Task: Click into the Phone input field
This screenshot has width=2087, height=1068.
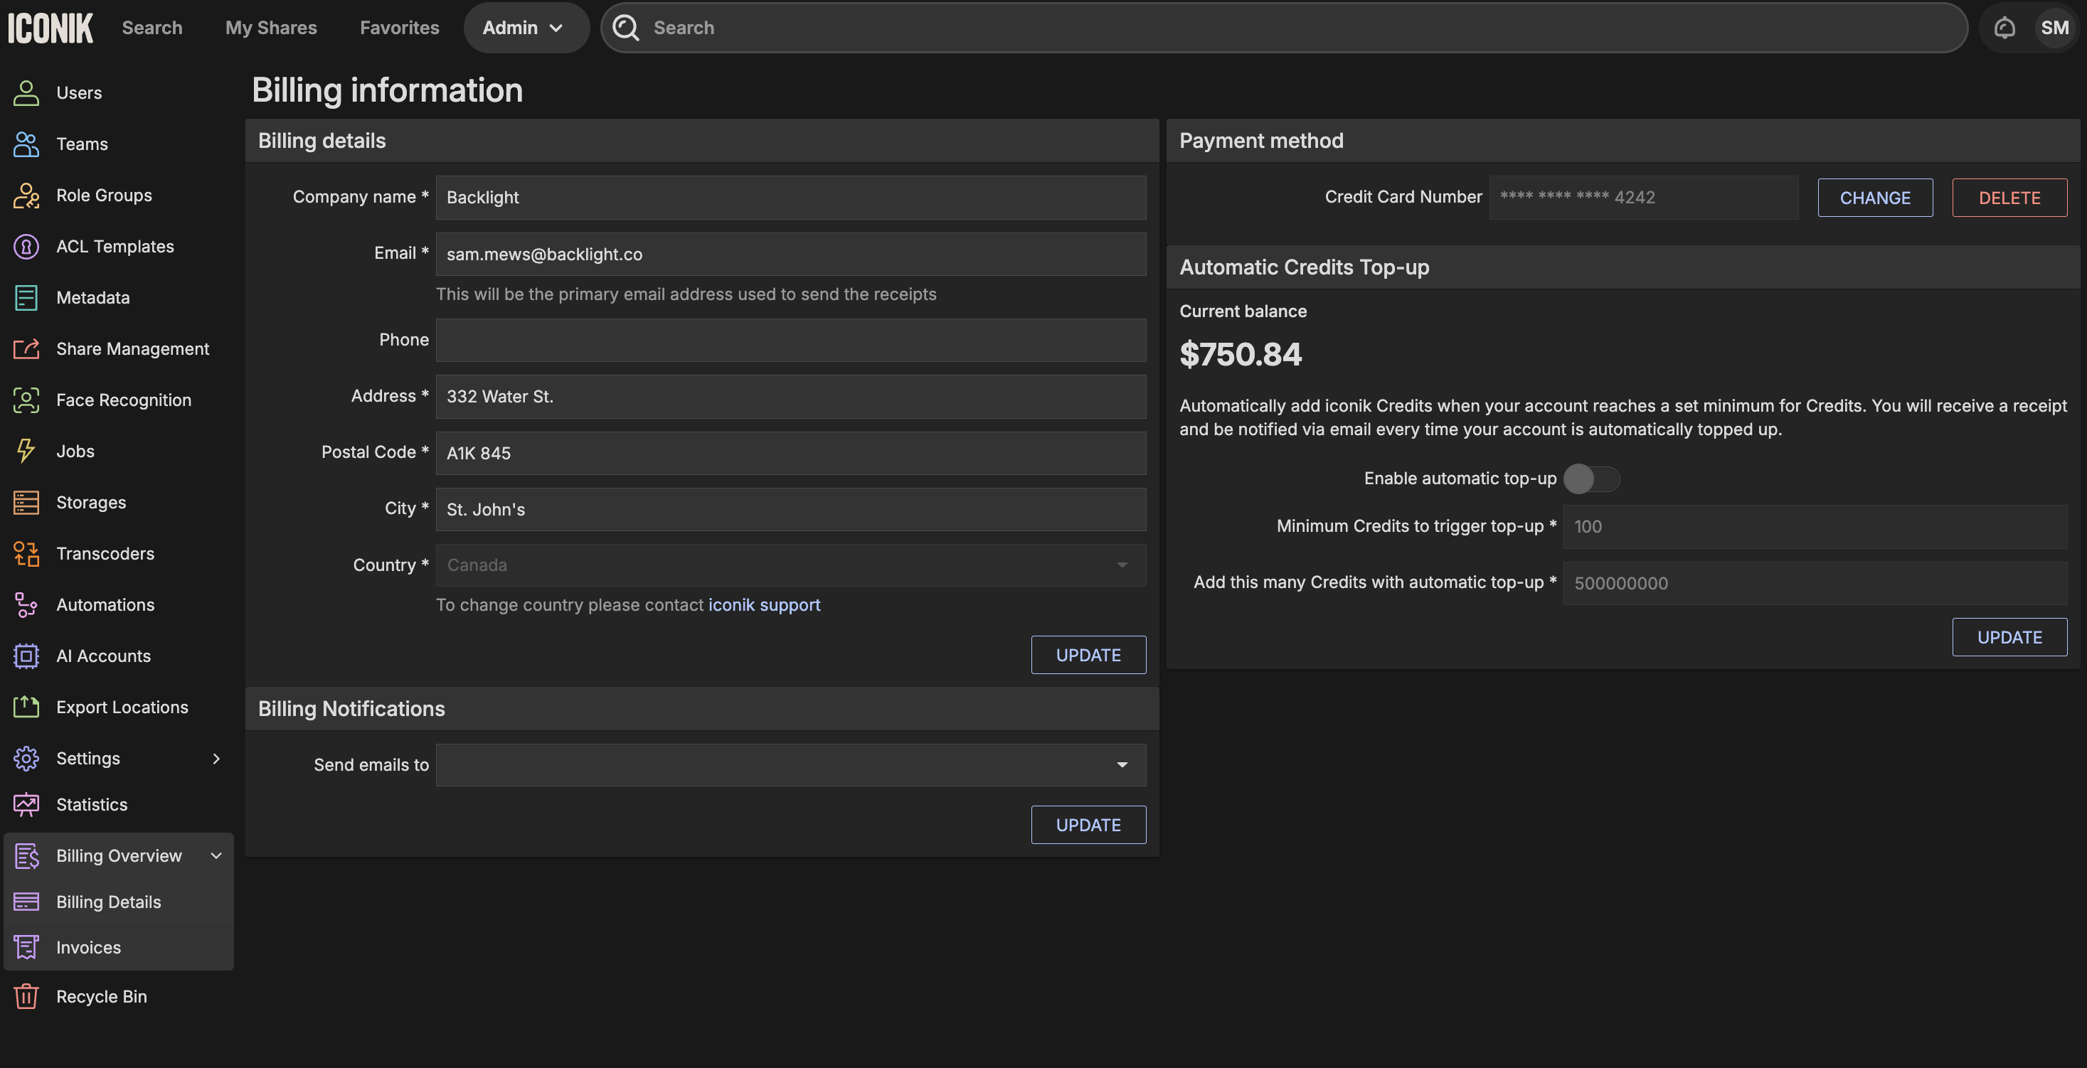Action: pyautogui.click(x=790, y=339)
